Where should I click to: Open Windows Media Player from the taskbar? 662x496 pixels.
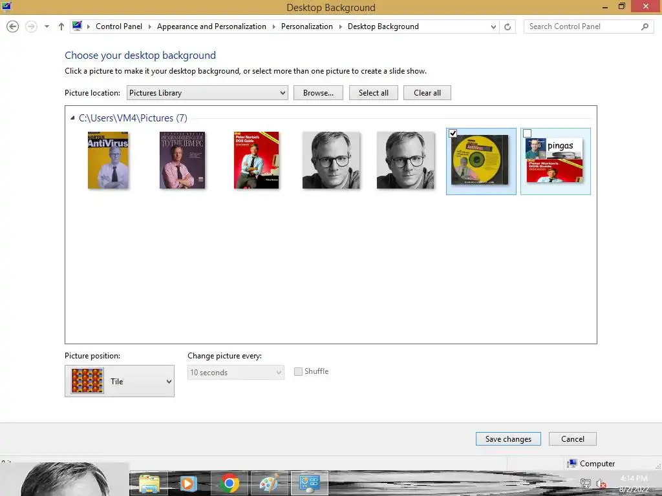(188, 483)
